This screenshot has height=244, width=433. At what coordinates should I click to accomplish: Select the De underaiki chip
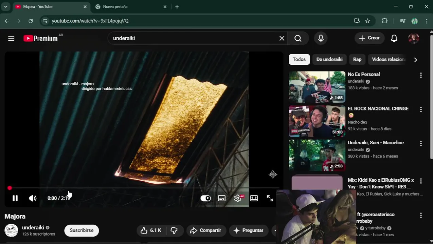[329, 59]
